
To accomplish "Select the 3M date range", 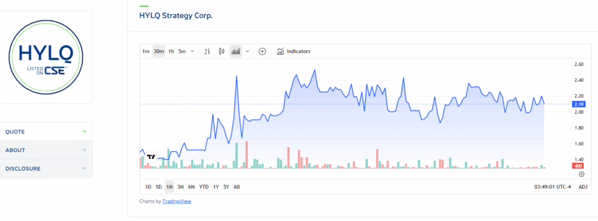I will coord(180,187).
